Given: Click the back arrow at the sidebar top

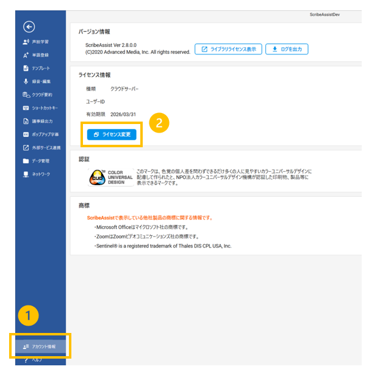Looking at the screenshot, I should click(x=29, y=26).
